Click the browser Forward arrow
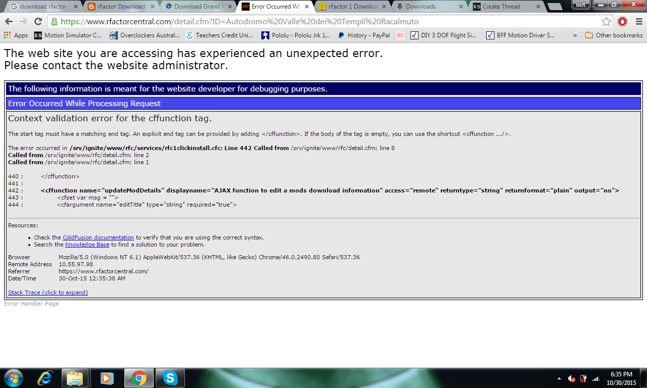This screenshot has height=388, width=647. tap(23, 21)
